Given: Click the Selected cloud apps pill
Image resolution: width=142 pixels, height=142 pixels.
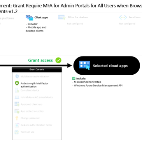Looking at the screenshot, I should (x=107, y=66).
